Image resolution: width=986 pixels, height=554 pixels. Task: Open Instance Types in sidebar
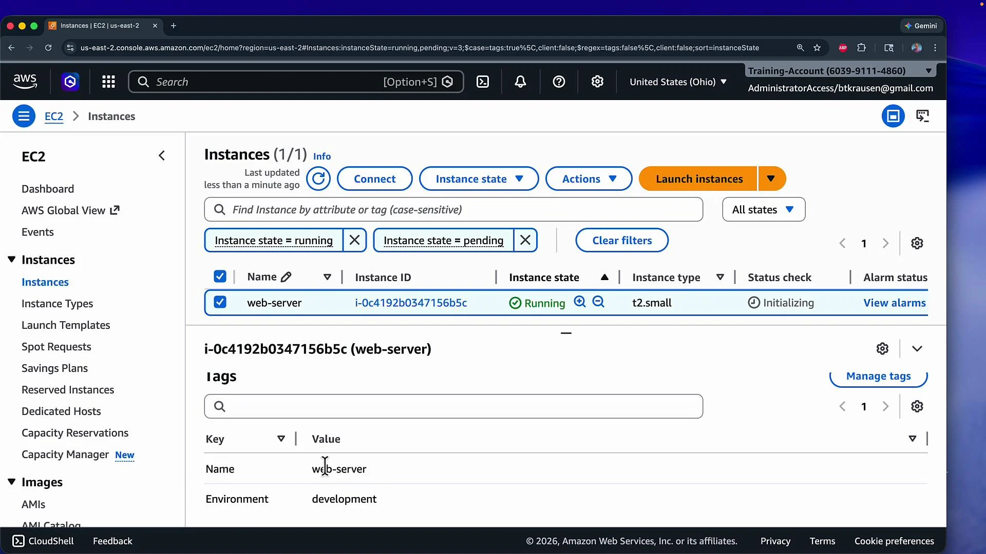57,304
